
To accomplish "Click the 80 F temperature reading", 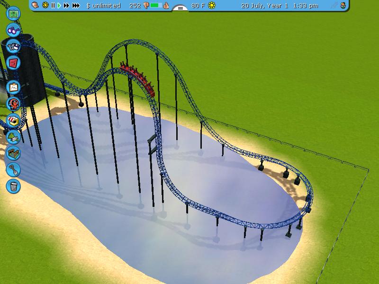I will (x=199, y=6).
